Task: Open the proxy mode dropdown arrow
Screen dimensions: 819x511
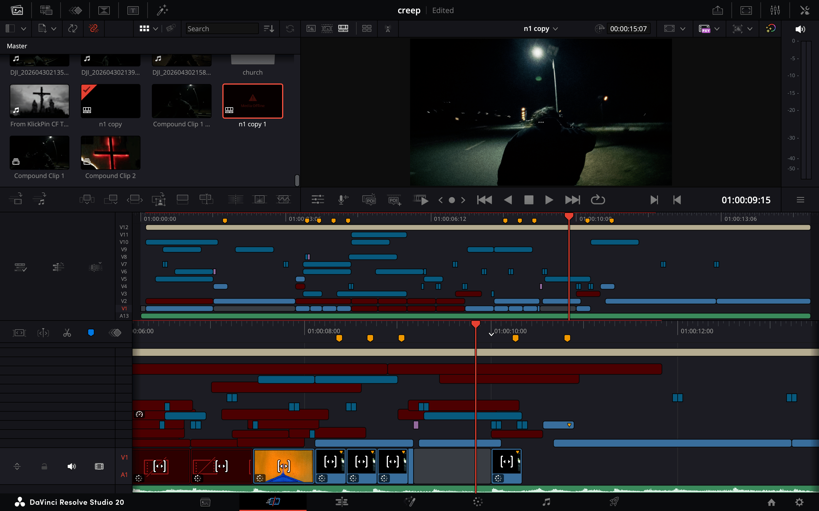Action: 717,29
